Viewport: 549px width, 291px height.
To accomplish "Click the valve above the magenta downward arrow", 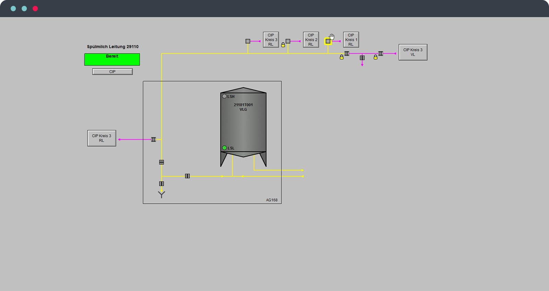I will (362, 58).
